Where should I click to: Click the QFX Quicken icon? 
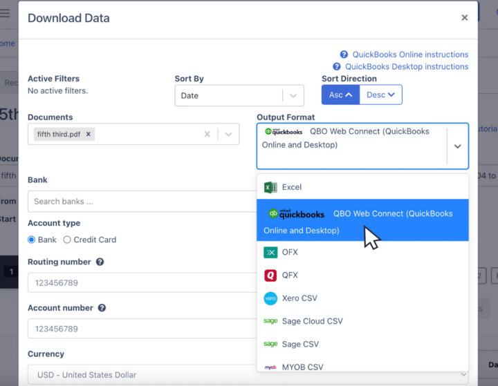(x=270, y=276)
